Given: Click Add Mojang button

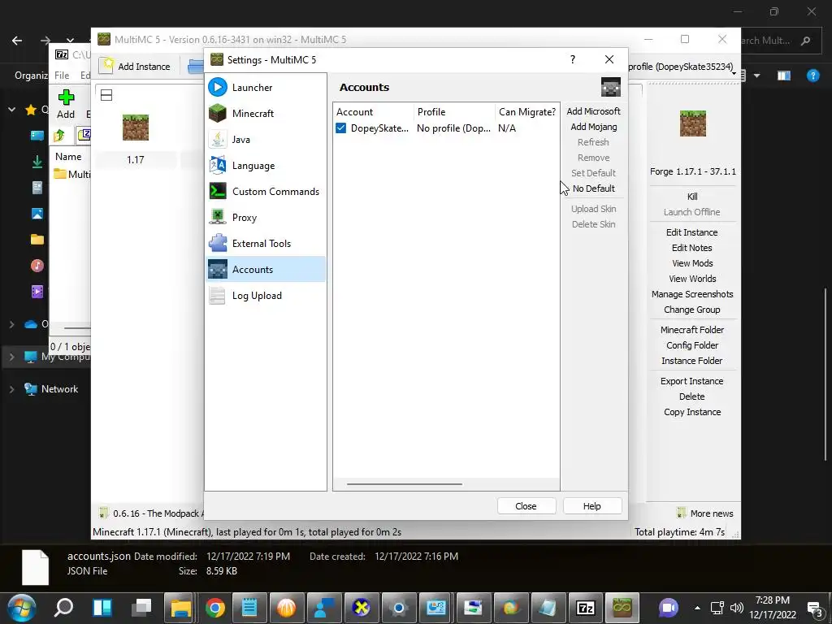Looking at the screenshot, I should point(593,127).
